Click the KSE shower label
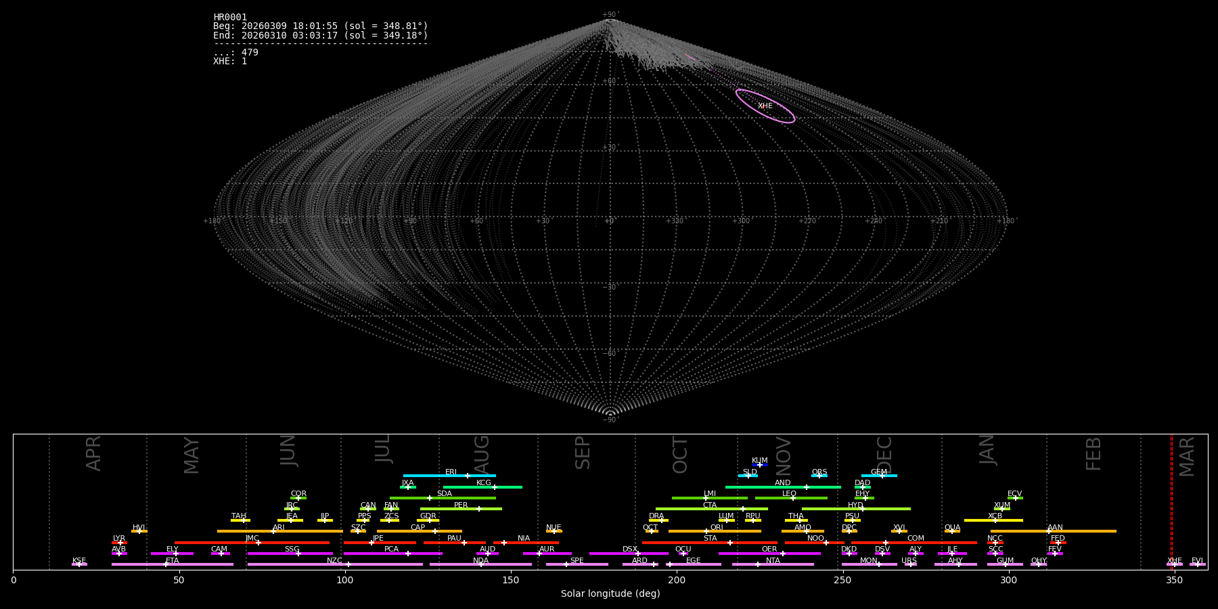The height and width of the screenshot is (609, 1218). pyautogui.click(x=79, y=561)
